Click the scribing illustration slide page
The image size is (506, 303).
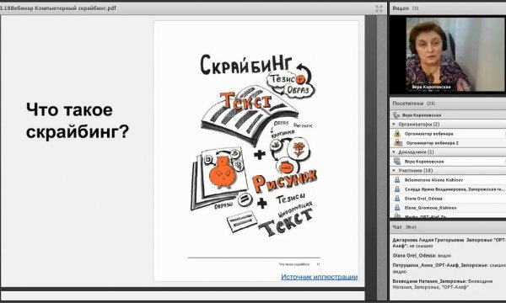point(256,151)
